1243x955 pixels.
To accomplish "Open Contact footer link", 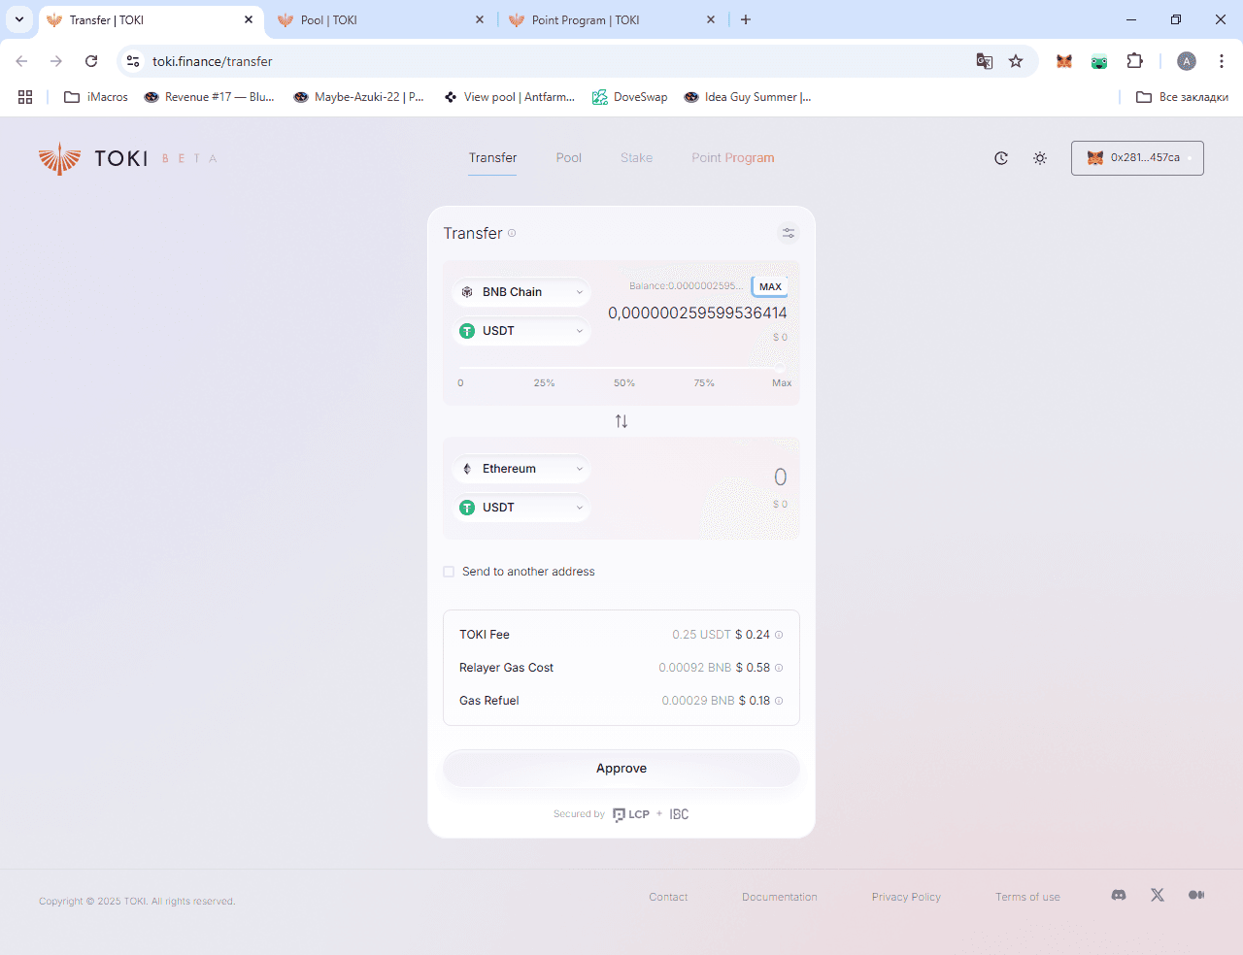I will 668,897.
